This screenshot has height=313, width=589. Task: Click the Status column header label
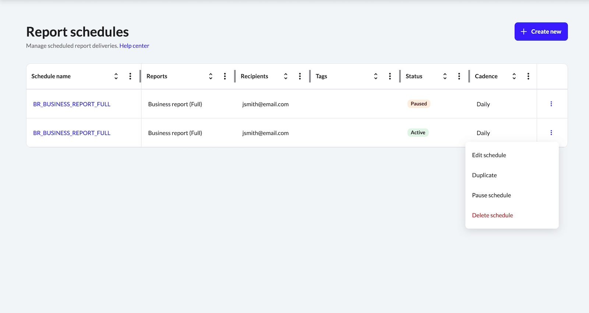414,76
